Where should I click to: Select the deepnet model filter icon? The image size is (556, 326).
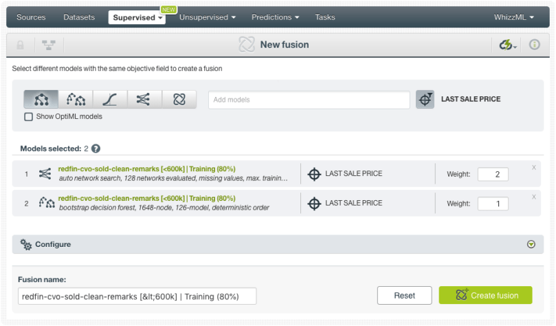pyautogui.click(x=144, y=100)
